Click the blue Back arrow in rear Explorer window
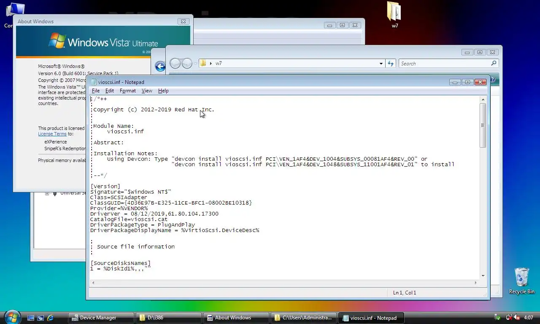540x324 pixels. 160,66
